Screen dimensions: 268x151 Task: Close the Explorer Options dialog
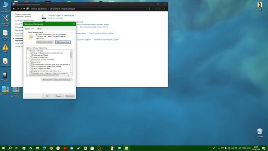74,24
